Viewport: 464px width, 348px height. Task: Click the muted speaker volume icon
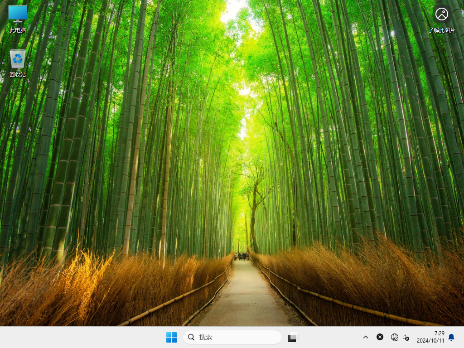click(x=406, y=337)
